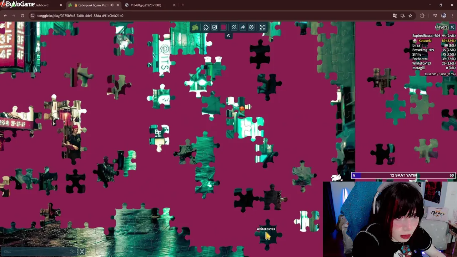This screenshot has width=457, height=257.
Task: Open the puzzle settings gear
Action: 251,27
